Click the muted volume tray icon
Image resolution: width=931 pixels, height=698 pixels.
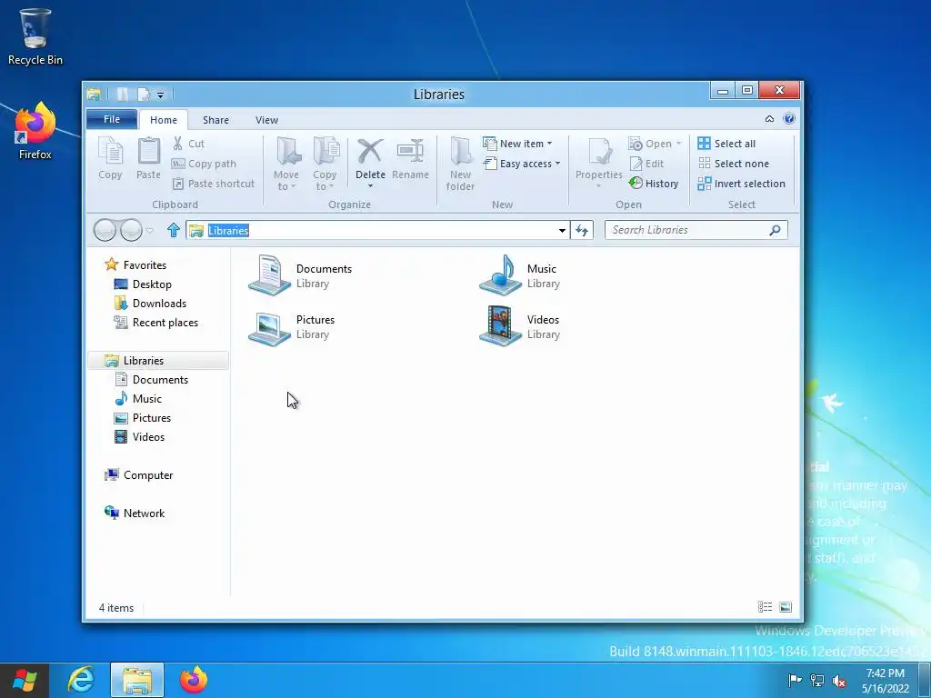[x=839, y=680]
